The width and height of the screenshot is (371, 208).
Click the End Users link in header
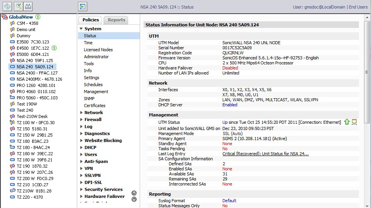pos(358,7)
